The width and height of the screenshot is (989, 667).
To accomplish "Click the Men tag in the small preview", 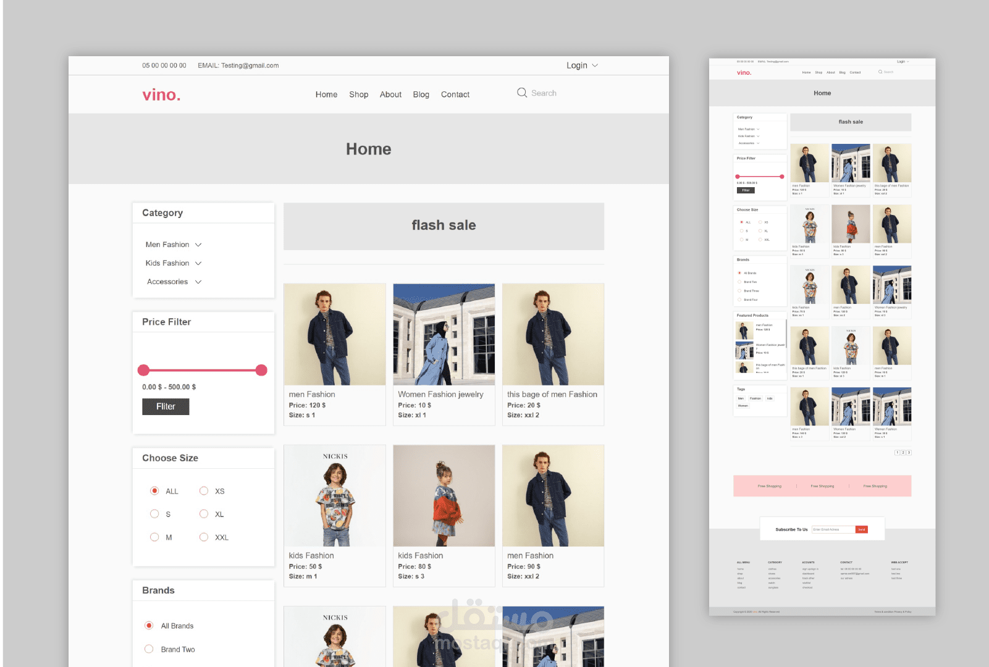I will tap(741, 398).
